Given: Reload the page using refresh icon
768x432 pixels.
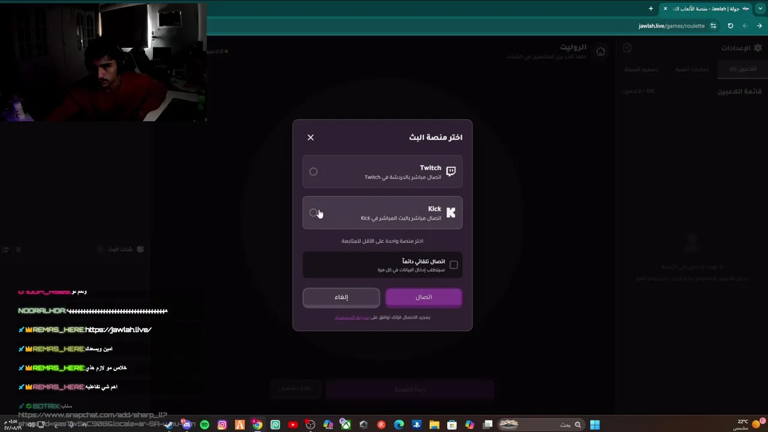Looking at the screenshot, I should [x=730, y=26].
